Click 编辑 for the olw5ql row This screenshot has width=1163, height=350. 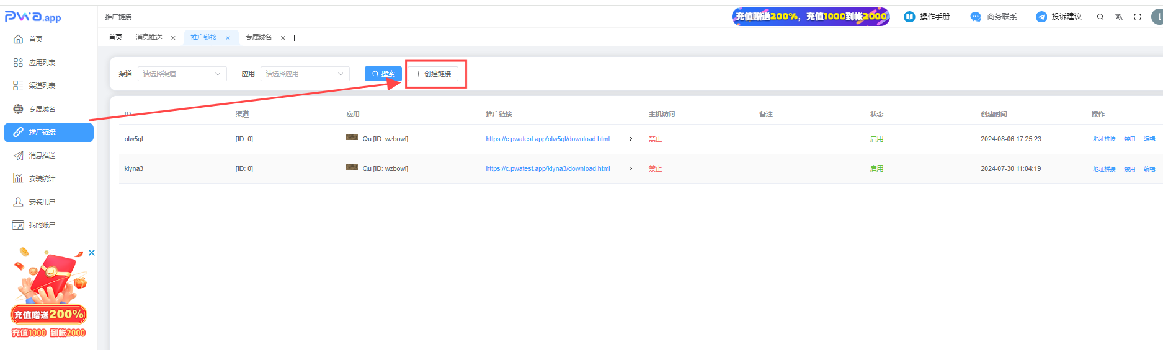pos(1149,139)
